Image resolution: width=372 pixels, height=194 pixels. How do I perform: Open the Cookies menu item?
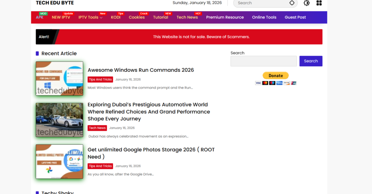point(137,17)
